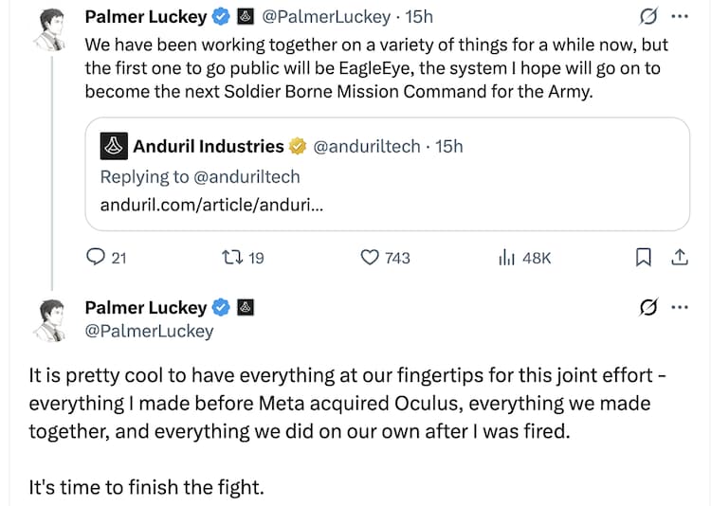The width and height of the screenshot is (711, 506).
Task: Click the Anduril affiliation badge on second tweet
Action: tap(246, 307)
